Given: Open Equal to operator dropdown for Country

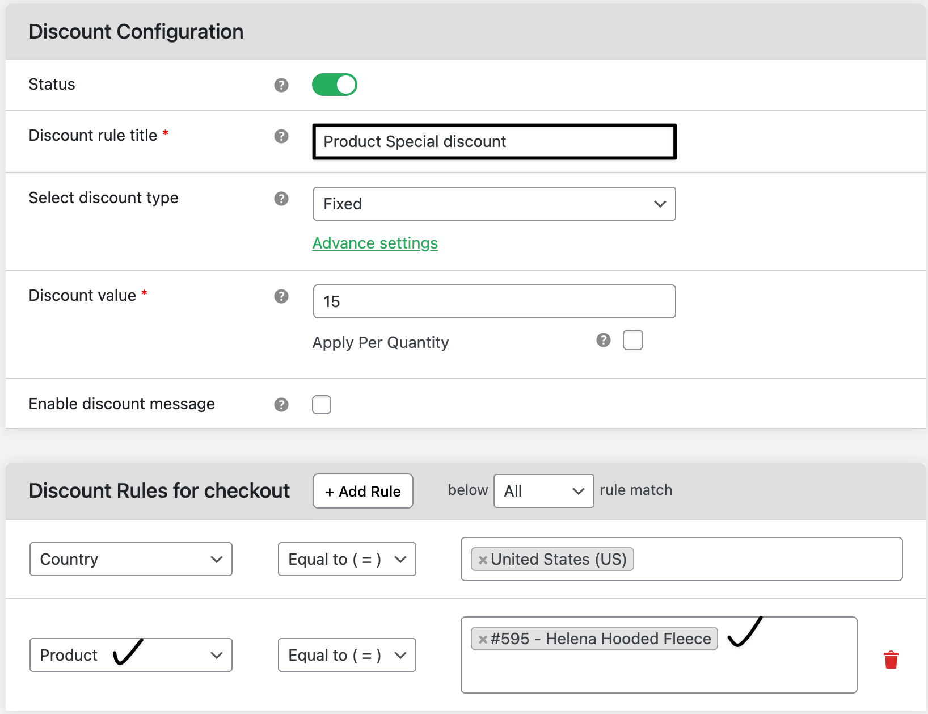Looking at the screenshot, I should coord(347,559).
